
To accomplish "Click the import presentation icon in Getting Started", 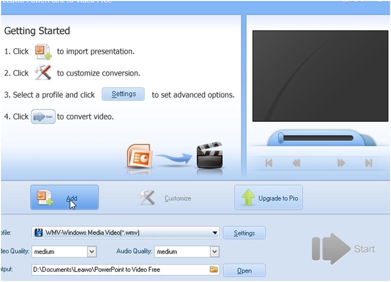I will 43,52.
